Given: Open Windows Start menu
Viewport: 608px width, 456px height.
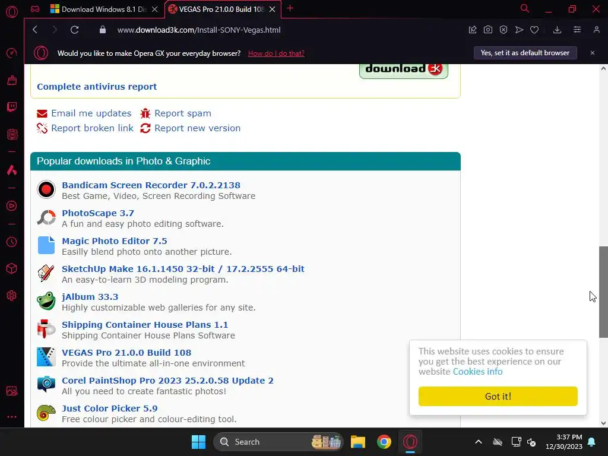Looking at the screenshot, I should [198, 442].
